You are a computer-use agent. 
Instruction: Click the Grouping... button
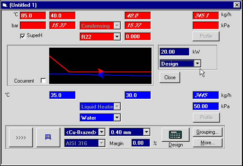coord(207,132)
